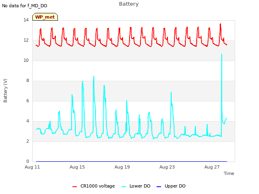Click the y-axis tick label 4
The height and width of the screenshot is (194, 259).
[28, 121]
